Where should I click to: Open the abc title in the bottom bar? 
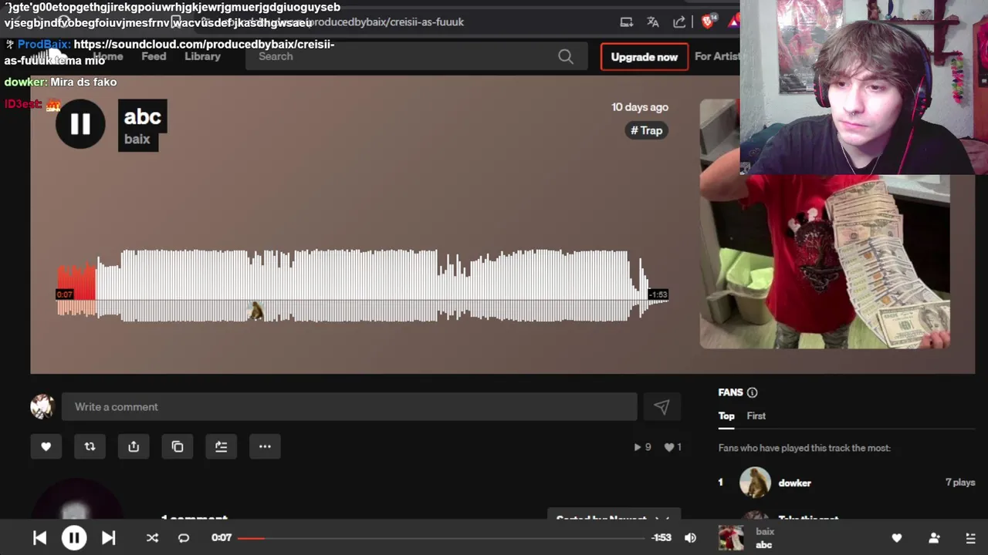763,545
